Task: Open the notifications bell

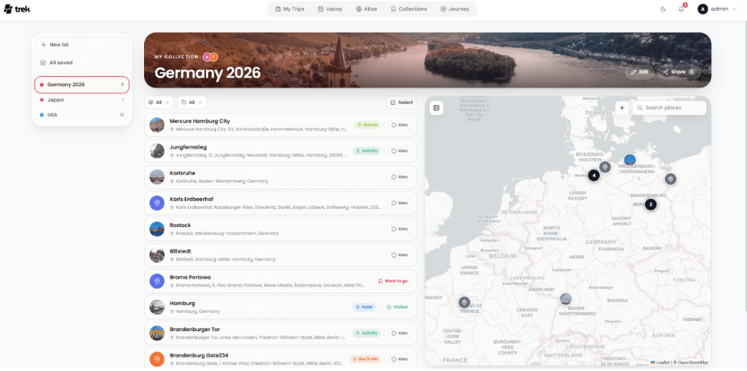Action: pyautogui.click(x=681, y=9)
